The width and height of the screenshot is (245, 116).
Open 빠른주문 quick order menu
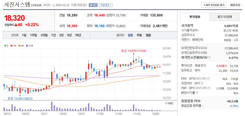pos(236,5)
